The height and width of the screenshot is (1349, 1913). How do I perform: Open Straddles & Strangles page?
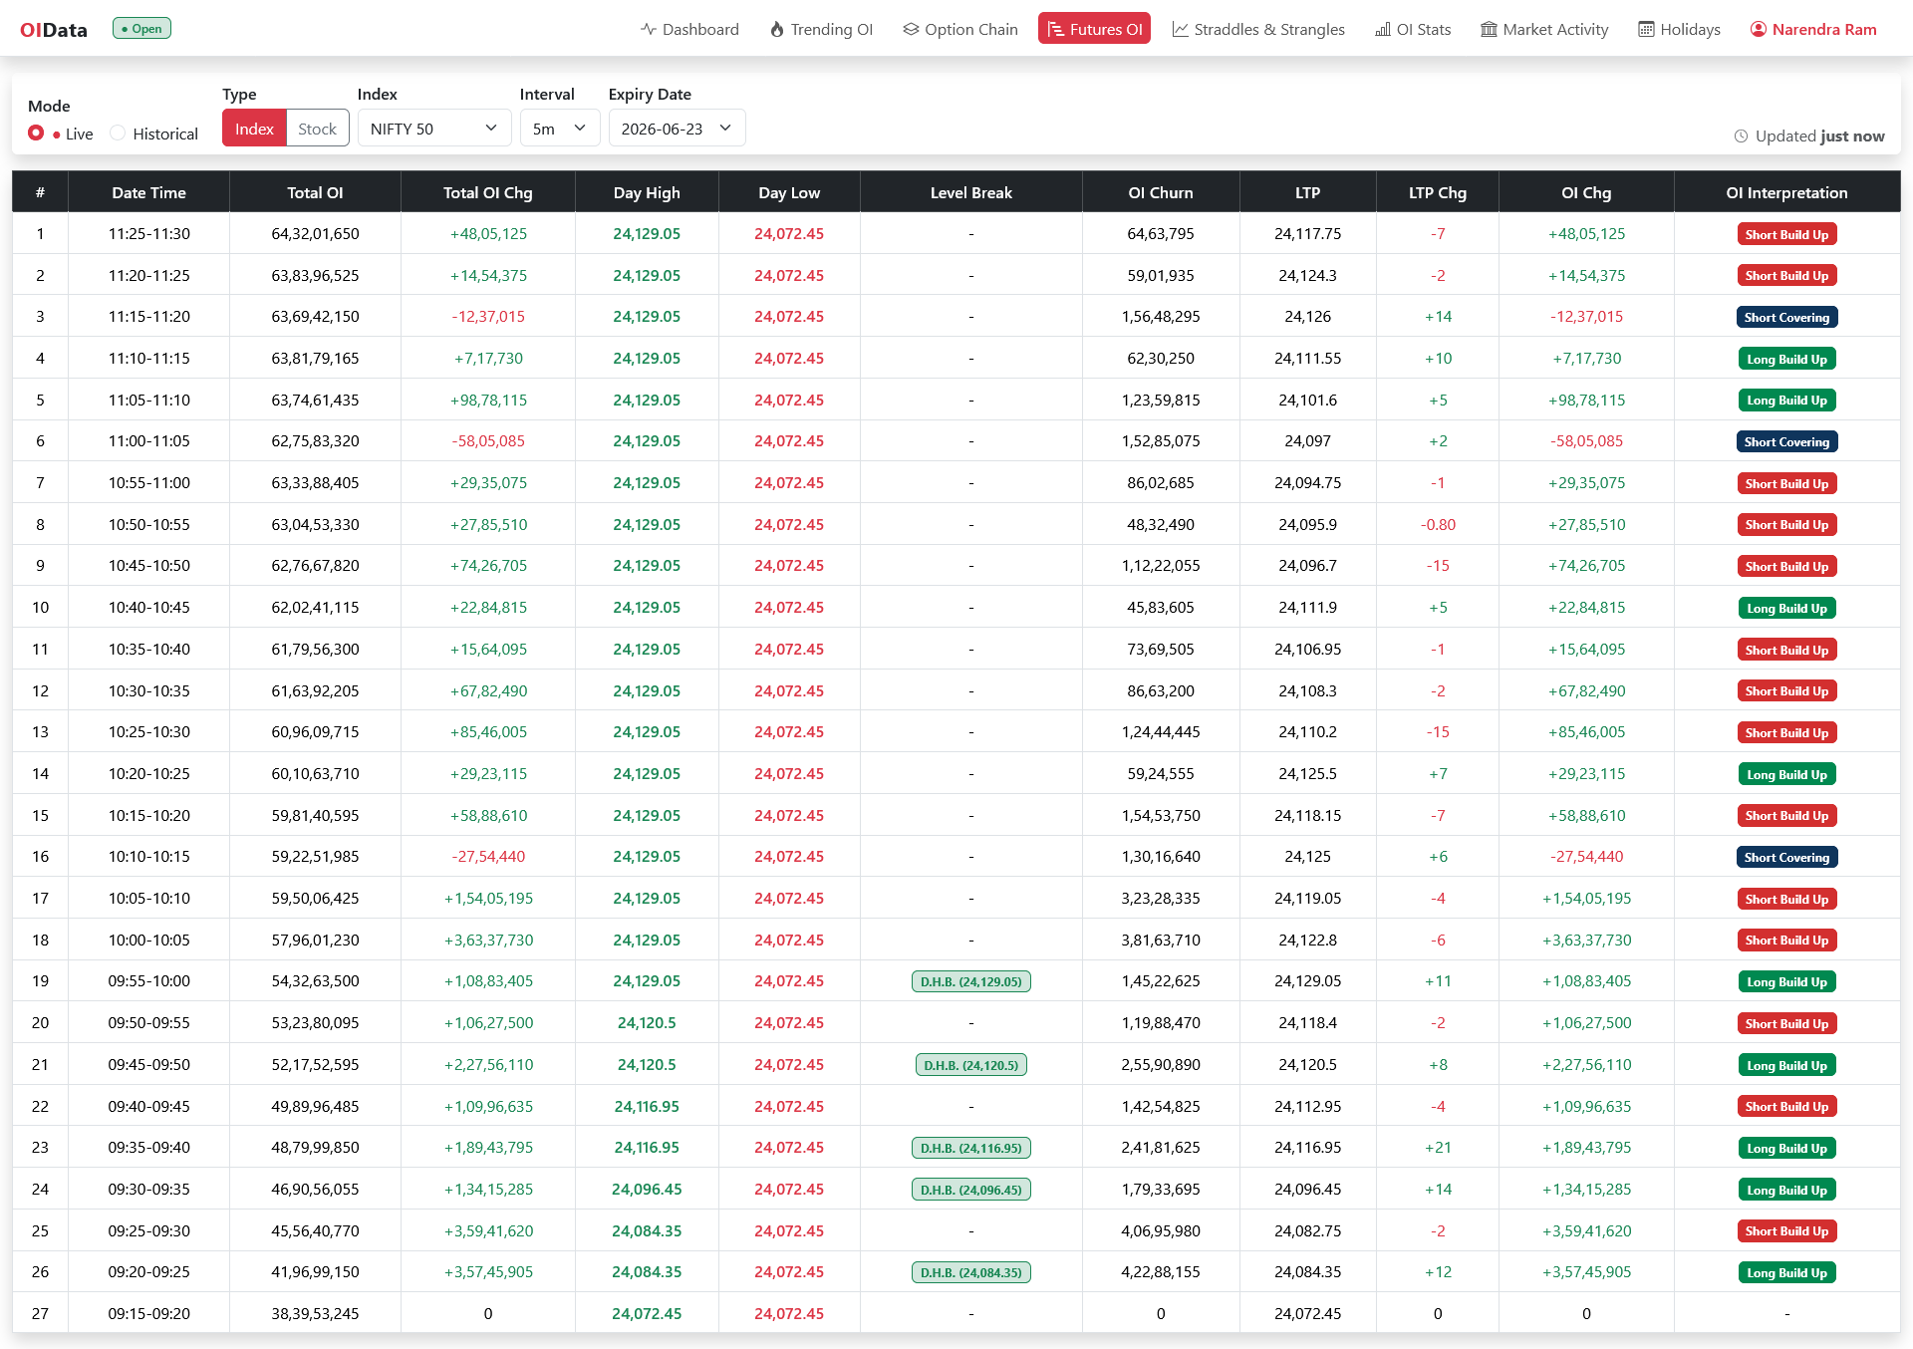click(1258, 29)
